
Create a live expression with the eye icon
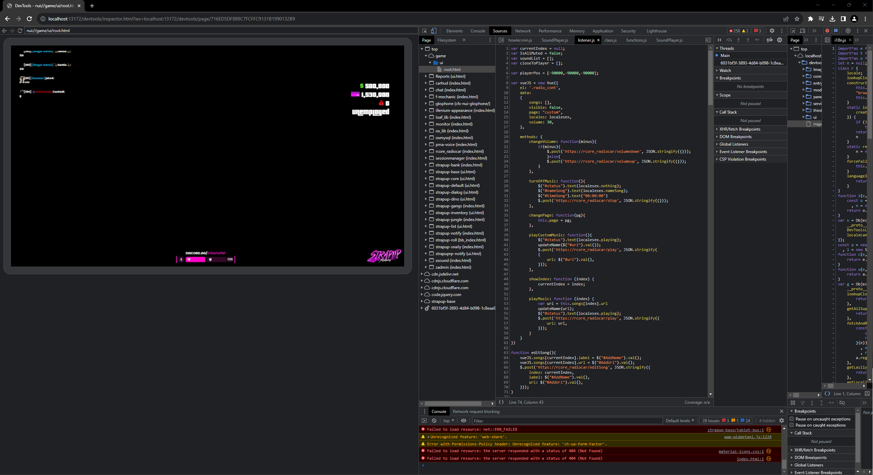pos(464,420)
